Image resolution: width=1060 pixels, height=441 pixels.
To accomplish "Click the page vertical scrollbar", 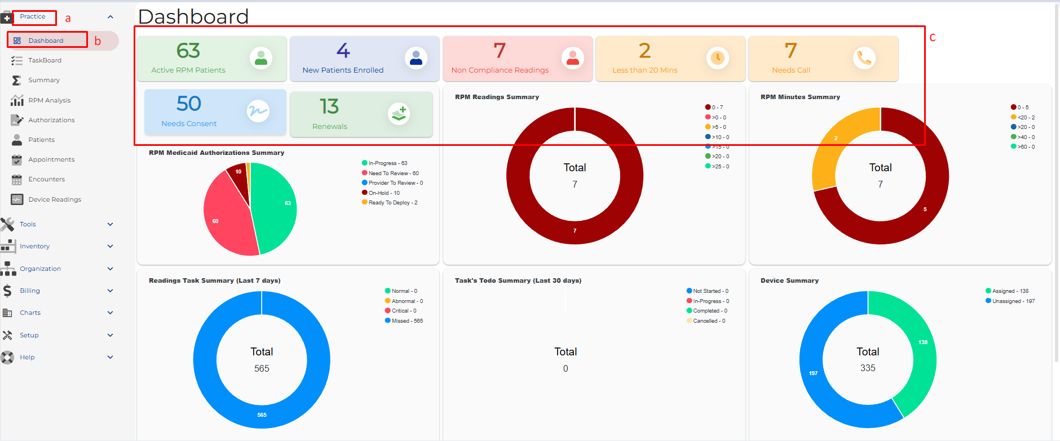I will point(1057,183).
